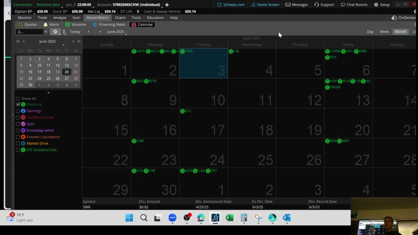Select the Month view button
The width and height of the screenshot is (418, 235).
[x=400, y=32]
